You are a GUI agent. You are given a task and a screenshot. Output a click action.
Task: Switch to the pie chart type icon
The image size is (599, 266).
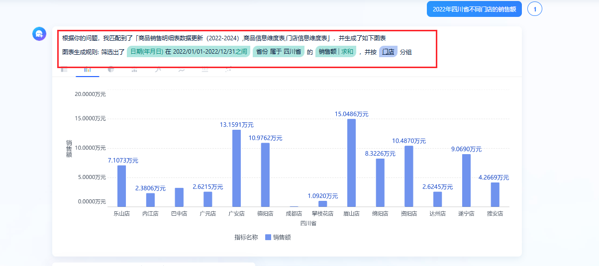[111, 70]
